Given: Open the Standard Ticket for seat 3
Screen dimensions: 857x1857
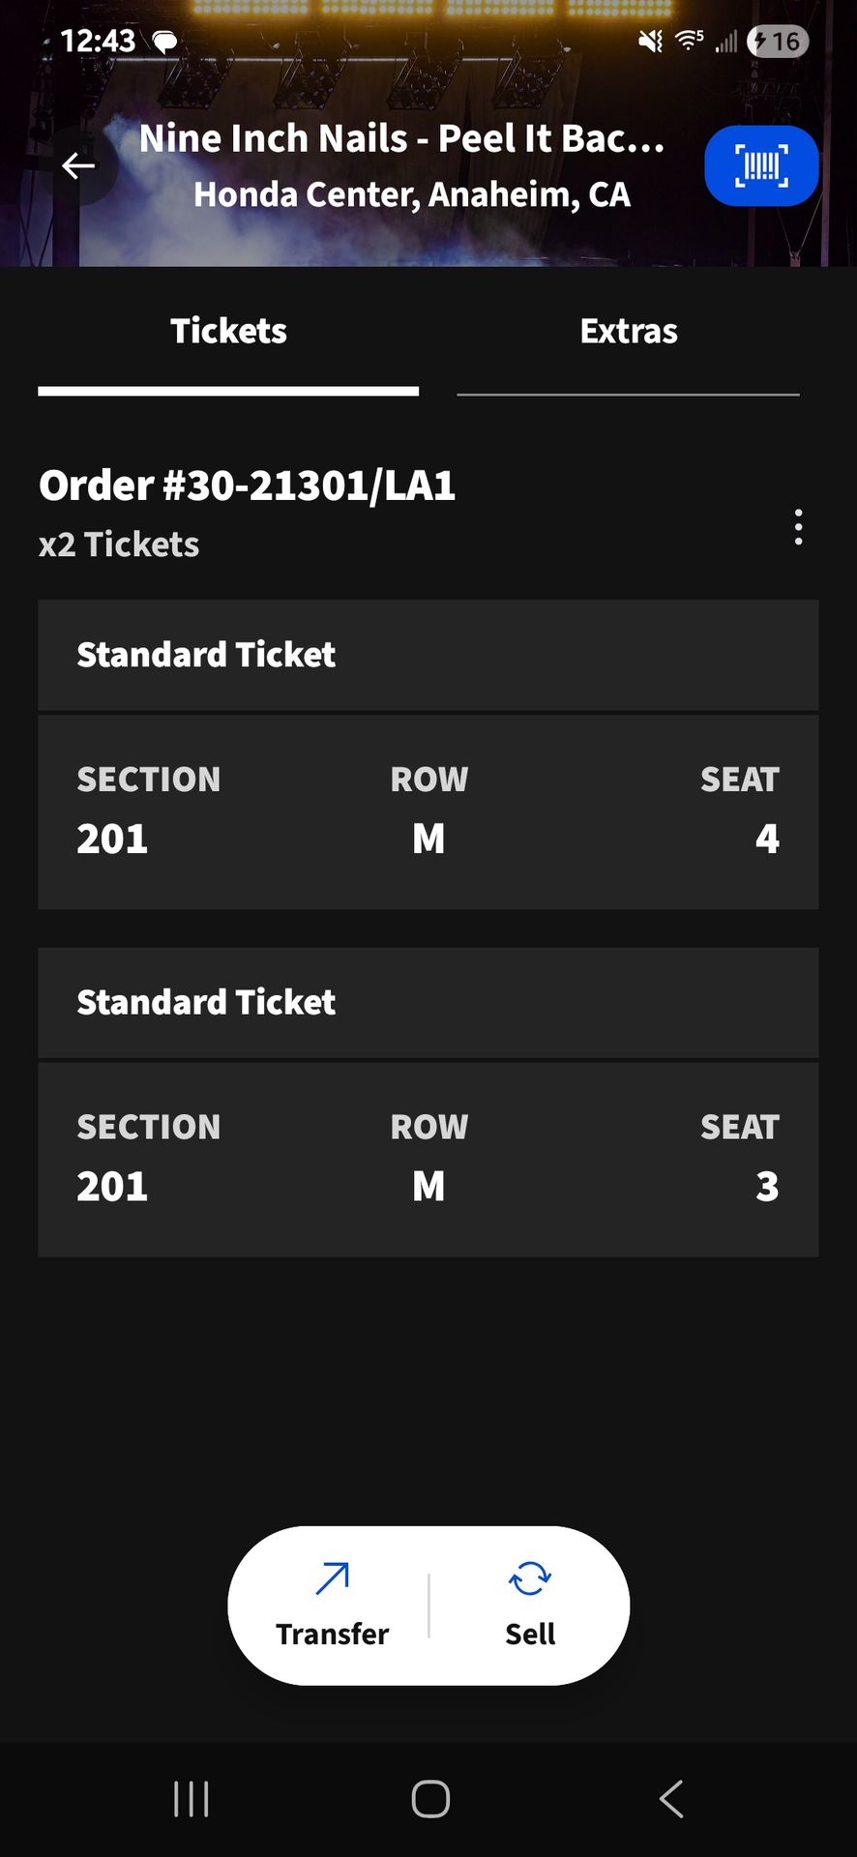Looking at the screenshot, I should pyautogui.click(x=428, y=1159).
